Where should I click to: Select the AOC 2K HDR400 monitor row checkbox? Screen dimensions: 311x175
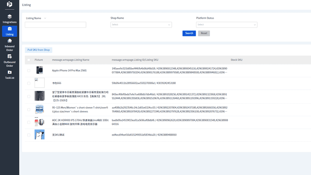point(29,122)
